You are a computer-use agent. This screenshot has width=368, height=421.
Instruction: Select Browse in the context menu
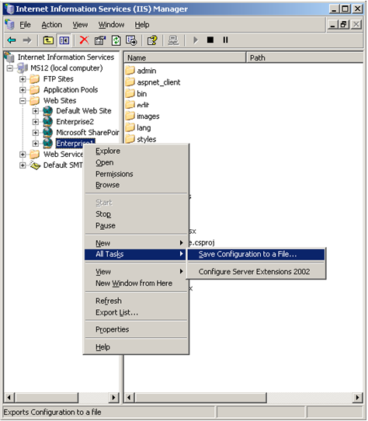[x=135, y=185]
